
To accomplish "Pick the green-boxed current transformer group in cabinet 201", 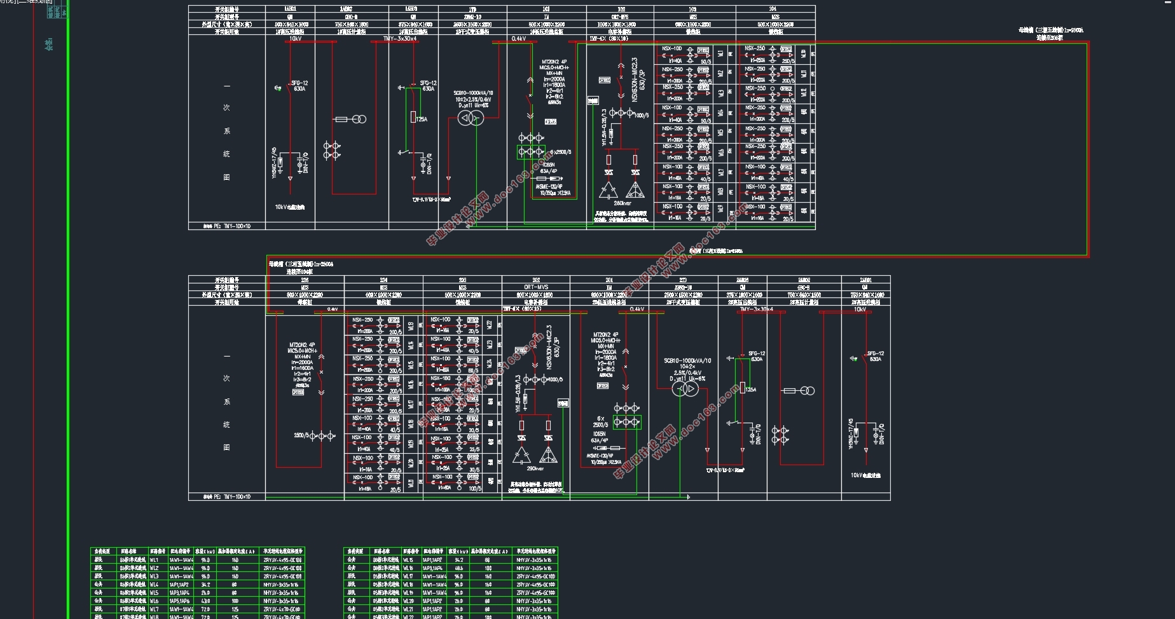I will pos(627,422).
